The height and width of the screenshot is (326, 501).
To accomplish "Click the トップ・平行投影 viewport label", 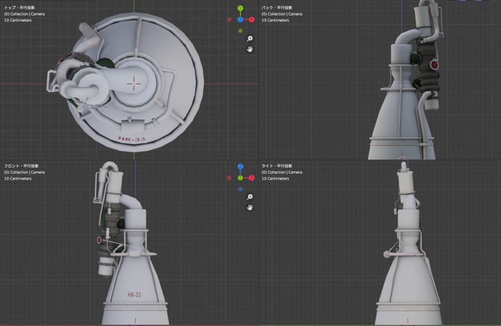I will click(18, 8).
